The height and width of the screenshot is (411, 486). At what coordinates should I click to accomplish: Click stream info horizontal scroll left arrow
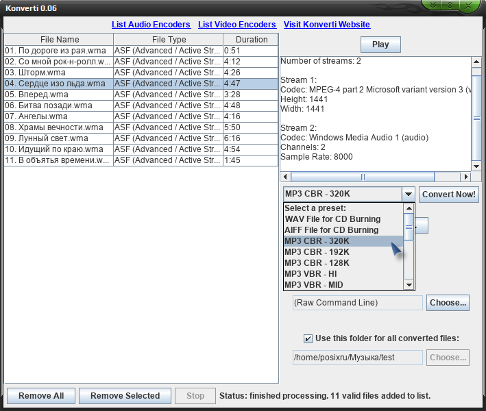(x=285, y=177)
